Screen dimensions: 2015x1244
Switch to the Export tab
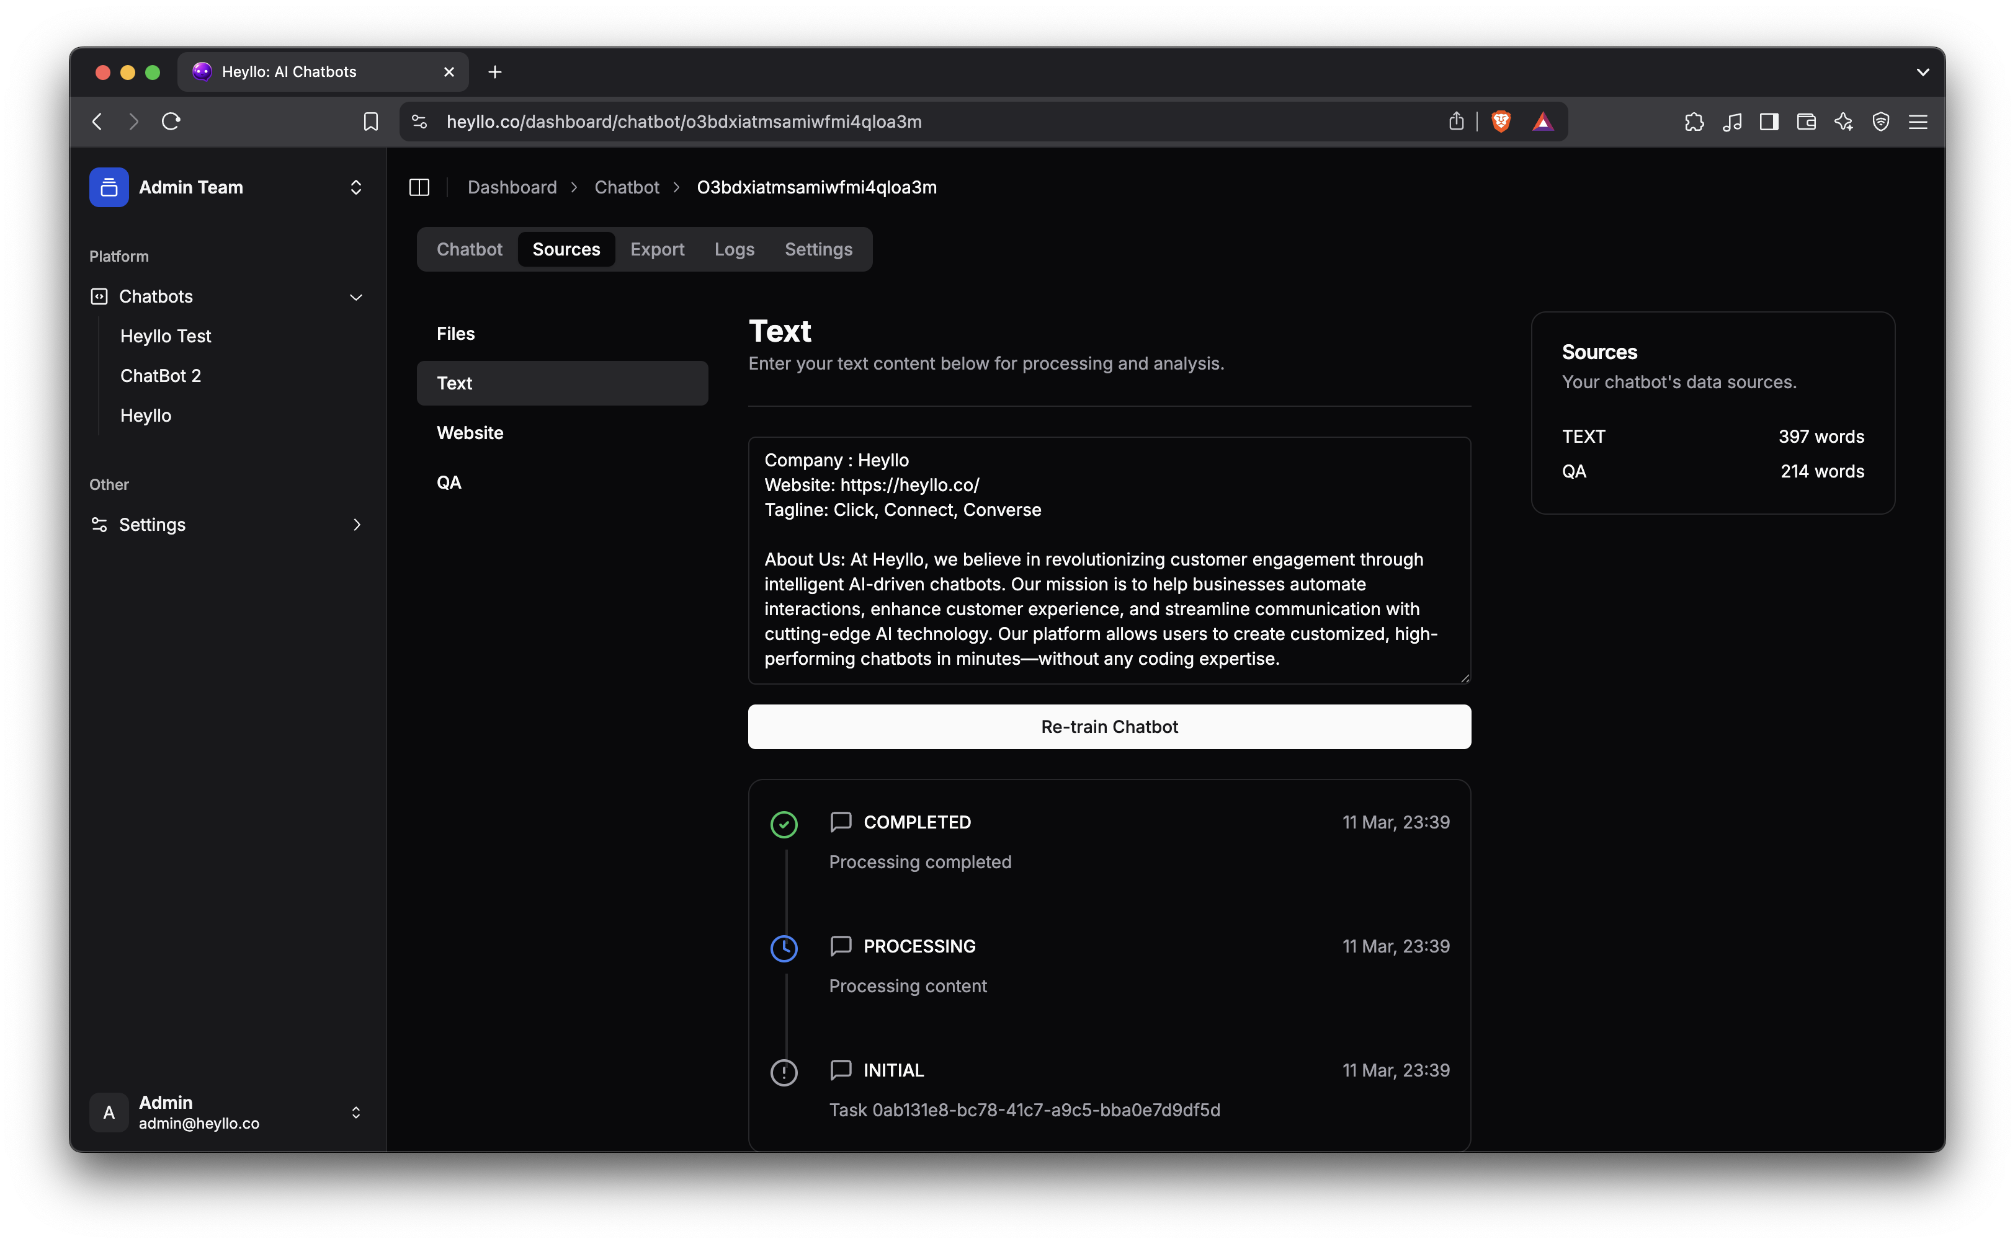click(x=657, y=249)
